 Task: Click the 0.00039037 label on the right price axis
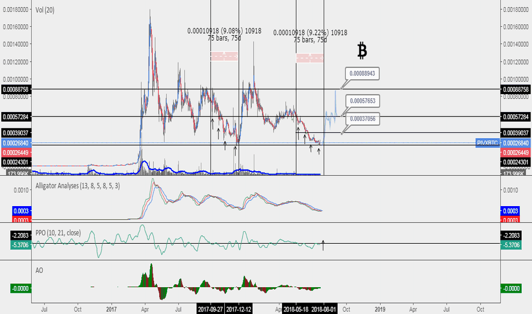point(515,133)
